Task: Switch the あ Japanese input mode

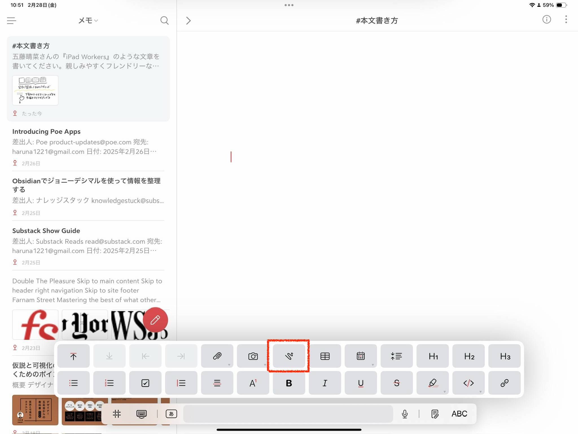Action: point(171,414)
